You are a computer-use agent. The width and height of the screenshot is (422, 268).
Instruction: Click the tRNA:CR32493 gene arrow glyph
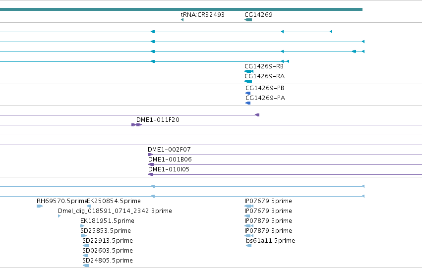point(182,20)
